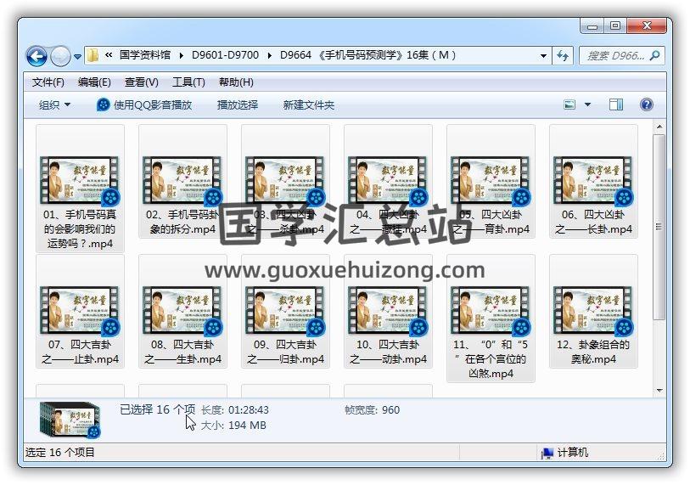
Task: Click the 播放选择 button
Action: click(x=238, y=104)
